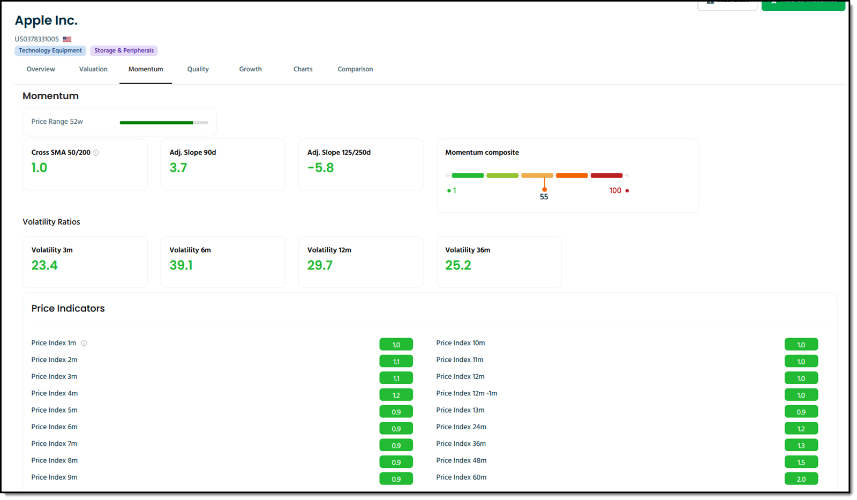Select the Momentum tab

146,69
